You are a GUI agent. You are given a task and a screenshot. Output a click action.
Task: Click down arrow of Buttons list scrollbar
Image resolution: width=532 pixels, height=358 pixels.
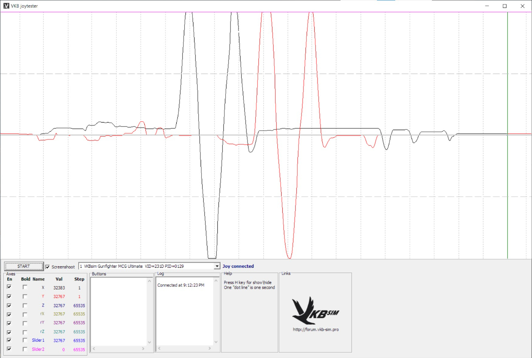point(150,342)
